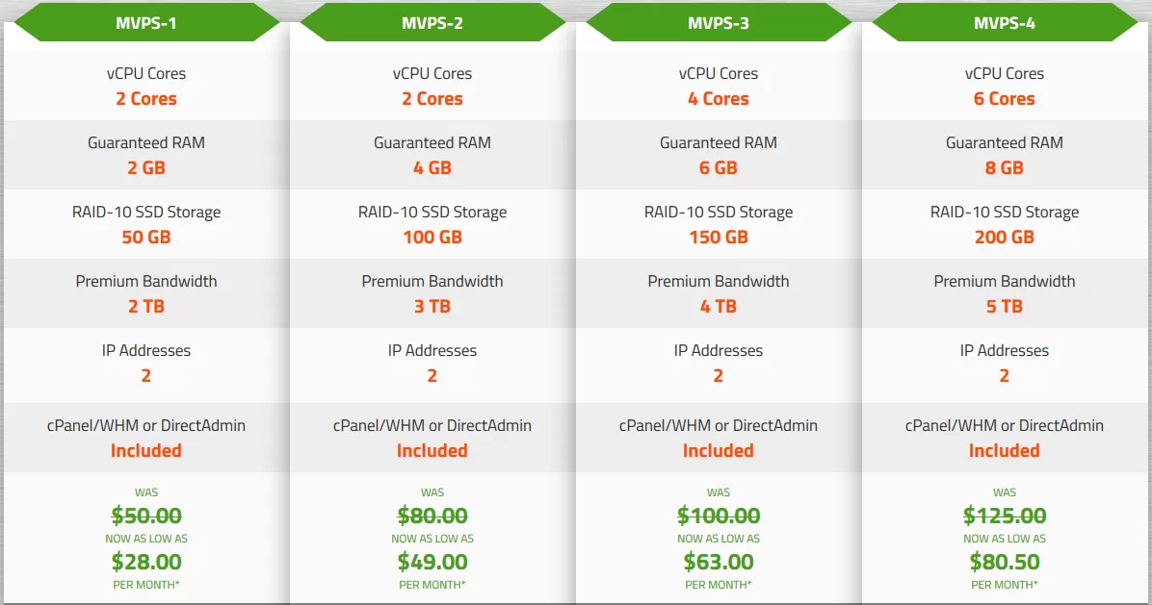1152x605 pixels.
Task: Select the MVPS-4 plan header
Action: coord(1005,23)
